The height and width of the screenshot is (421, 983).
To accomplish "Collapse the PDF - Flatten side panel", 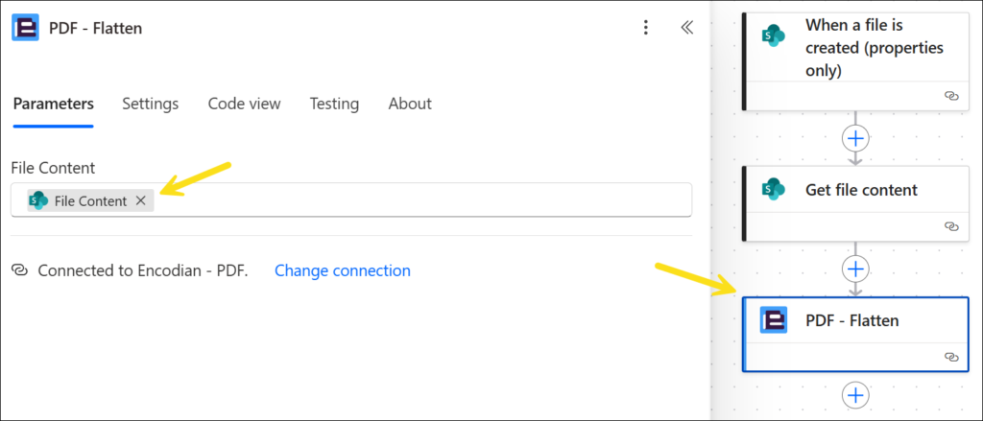I will tap(686, 28).
